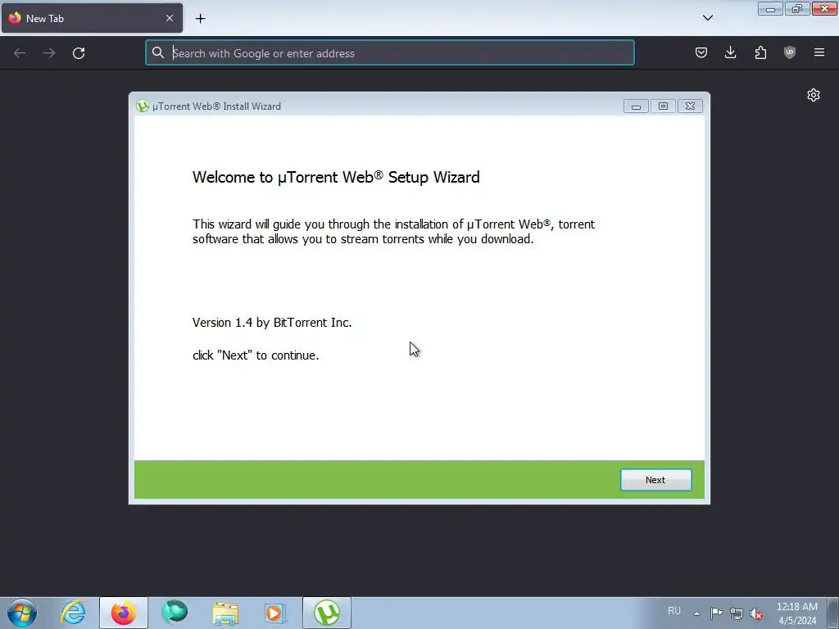The image size is (839, 629).
Task: Switch to Firefox in the taskbar
Action: pos(124,613)
